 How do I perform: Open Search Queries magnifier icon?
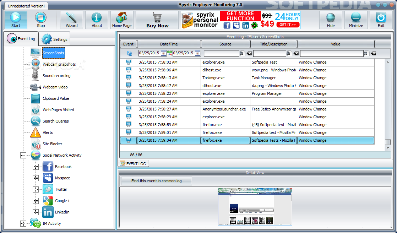(36, 121)
